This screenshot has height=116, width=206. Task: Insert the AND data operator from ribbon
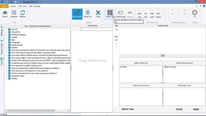[x=139, y=14]
